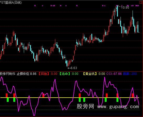Screen dimensions: 143x117
Task: Click the lowest cyan candlestick near 6.63
Action: tap(67, 63)
